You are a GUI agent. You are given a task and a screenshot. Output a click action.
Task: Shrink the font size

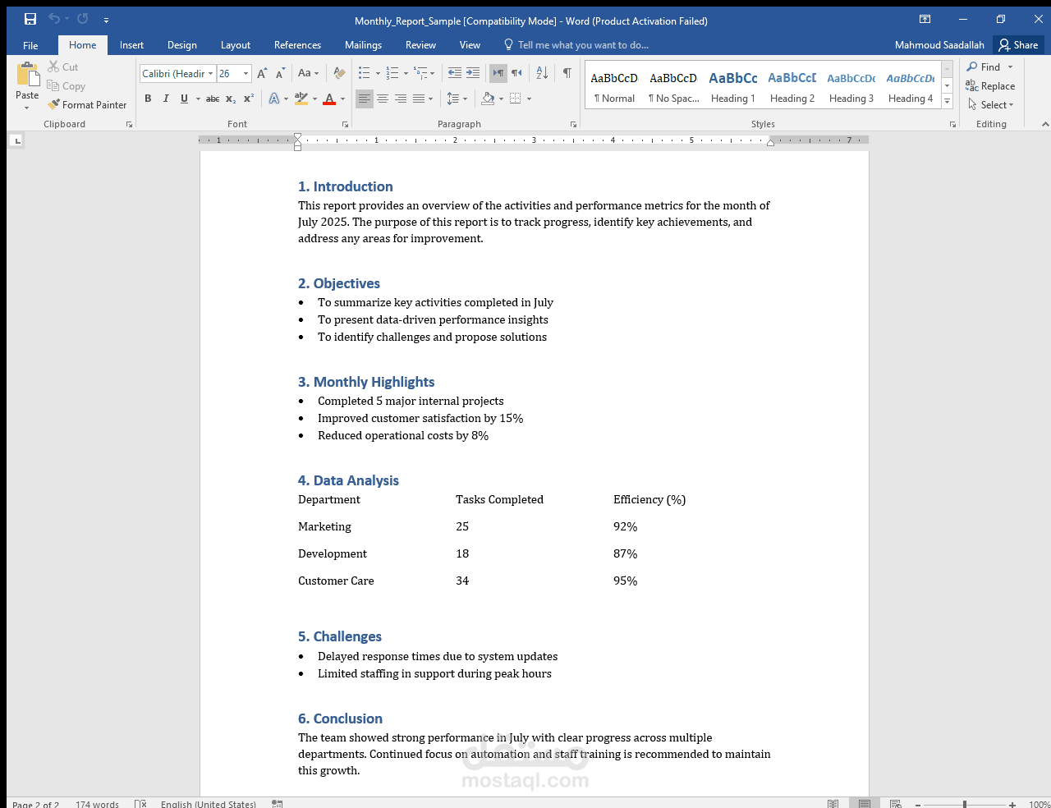pos(280,74)
